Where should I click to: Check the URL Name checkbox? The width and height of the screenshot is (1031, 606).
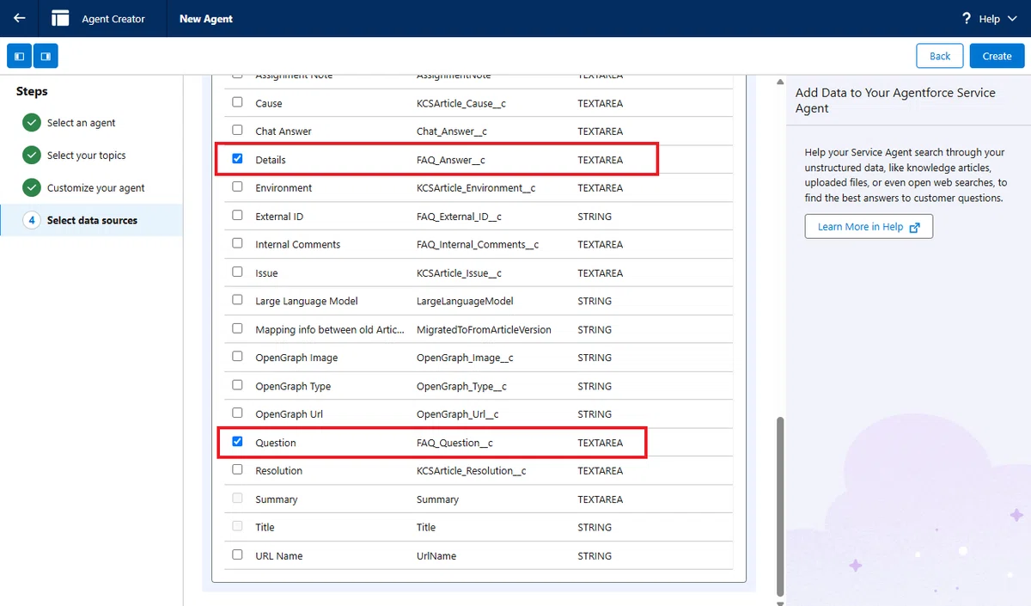[238, 555]
